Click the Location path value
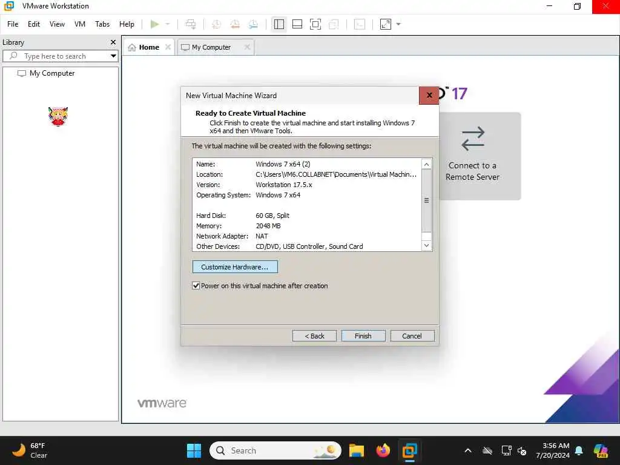 pos(336,174)
